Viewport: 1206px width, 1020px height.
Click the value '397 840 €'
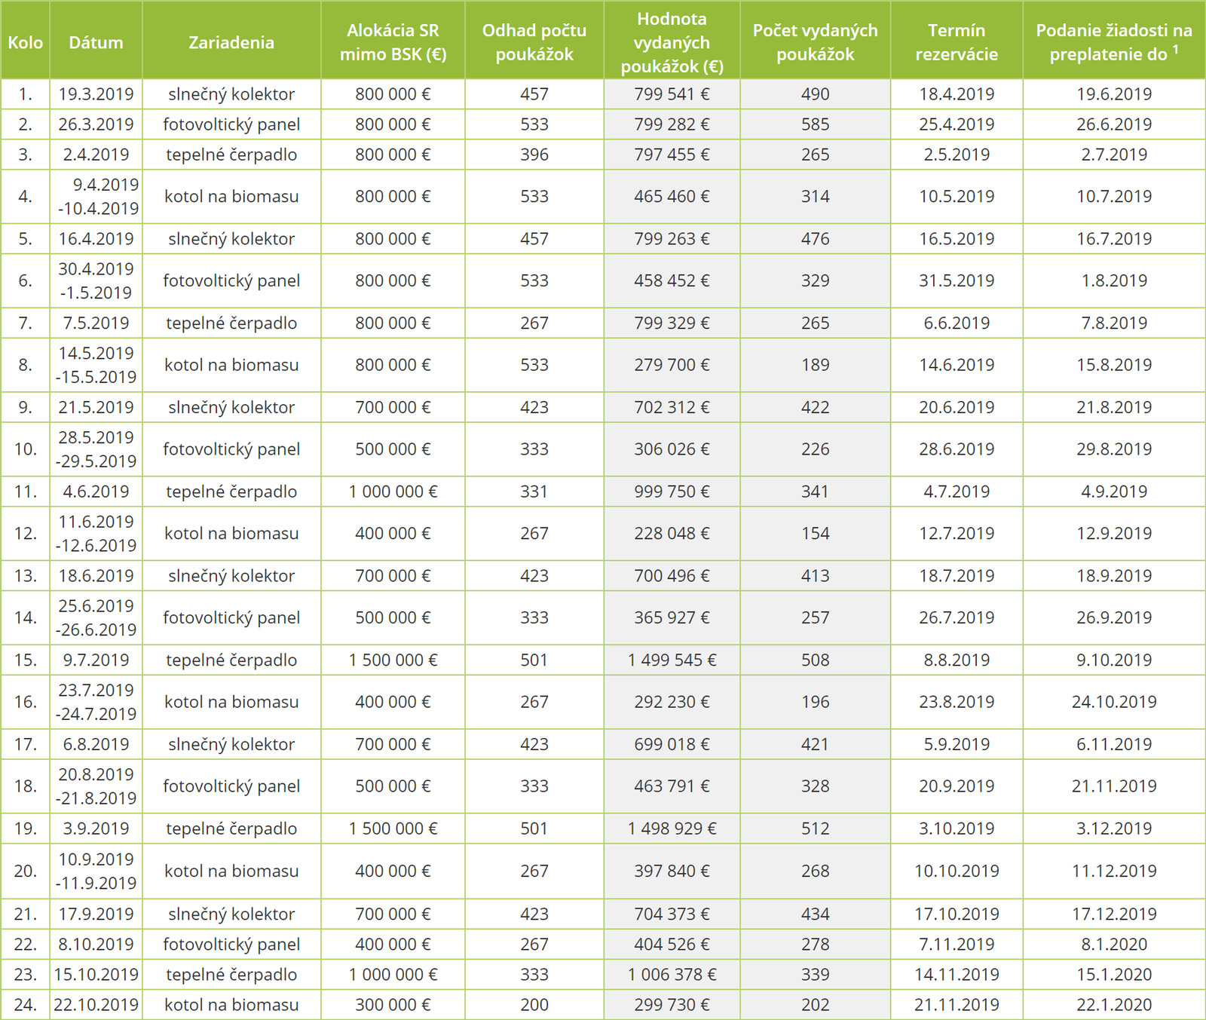tap(672, 871)
